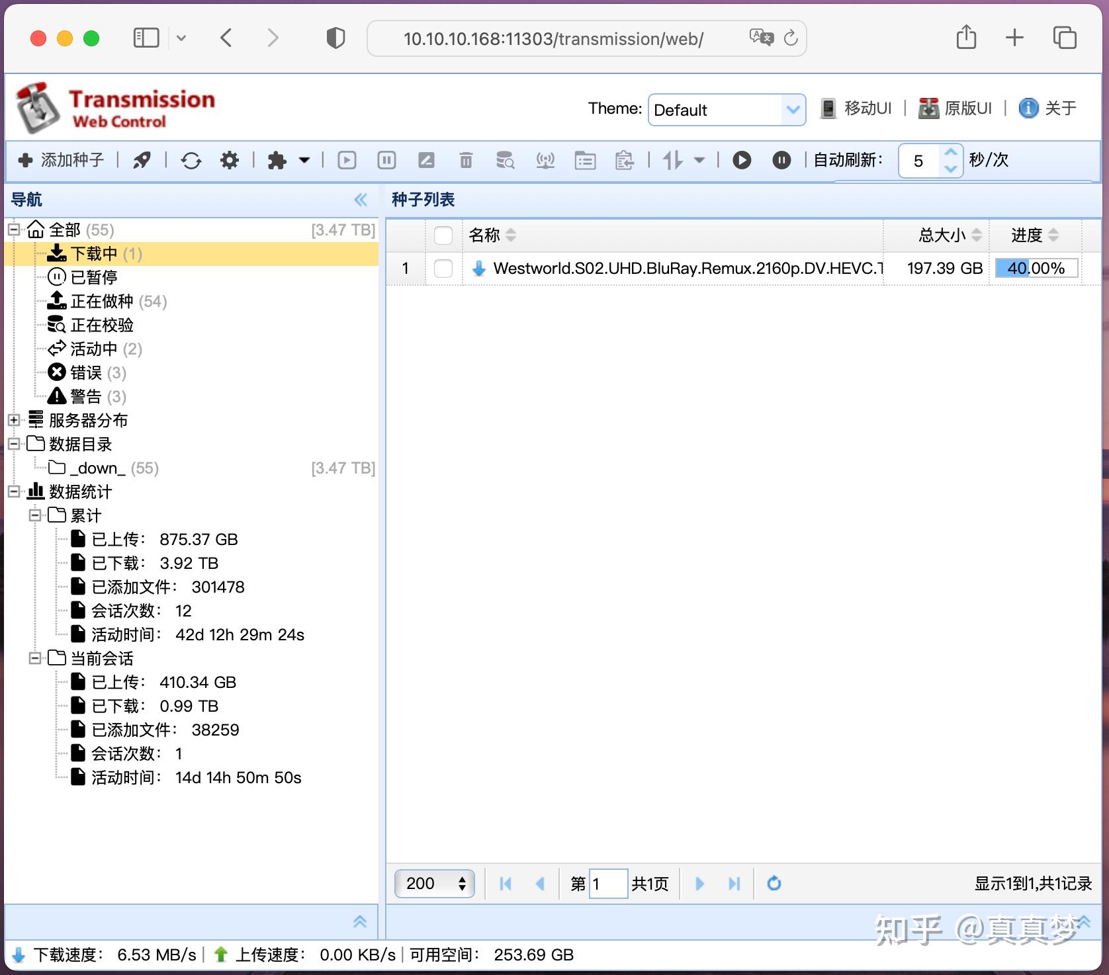Open settings with the gear icon
Image resolution: width=1109 pixels, height=975 pixels.
(229, 160)
